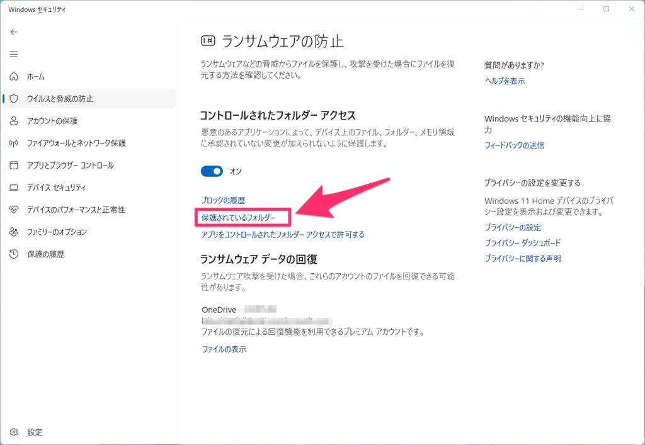The width and height of the screenshot is (645, 445).
Task: Click the back arrow icon
Action: (14, 32)
